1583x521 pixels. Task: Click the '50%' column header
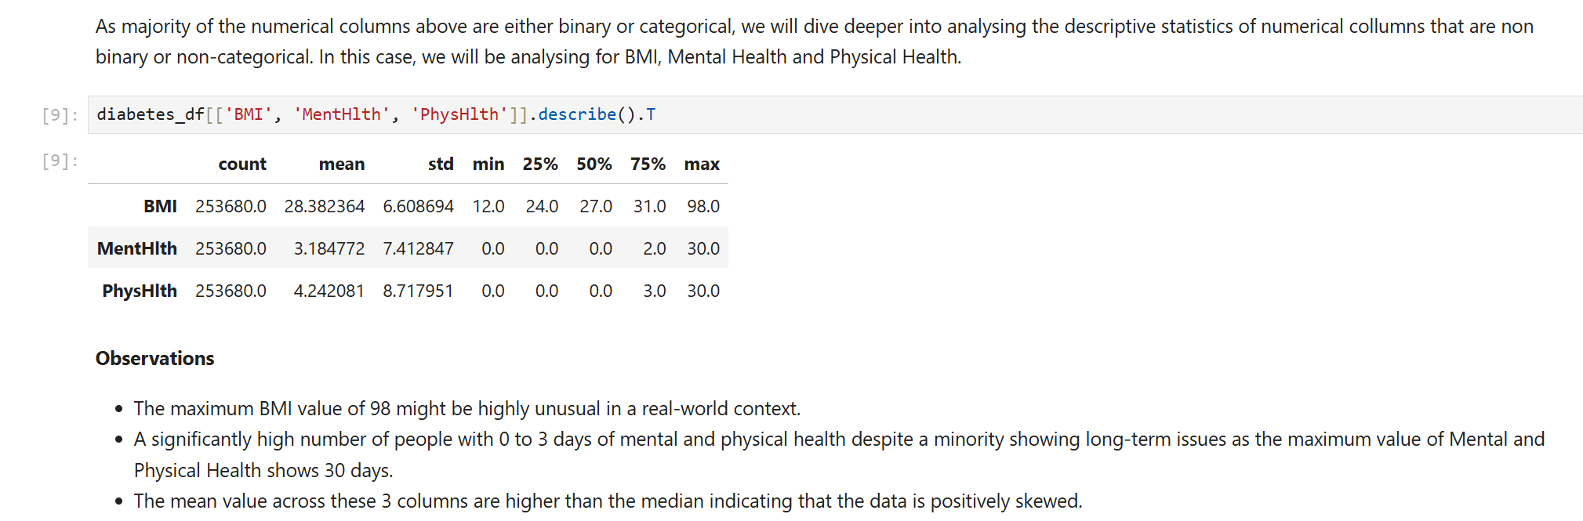pyautogui.click(x=594, y=164)
